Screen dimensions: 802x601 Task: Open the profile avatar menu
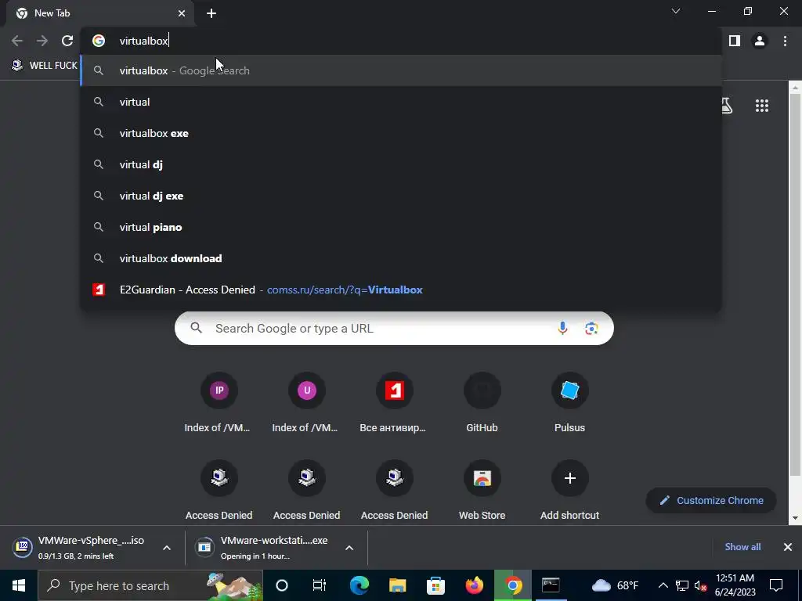pos(760,41)
